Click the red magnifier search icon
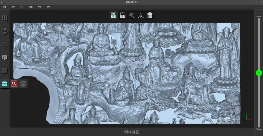This screenshot has width=263, height=136. (x=14, y=84)
